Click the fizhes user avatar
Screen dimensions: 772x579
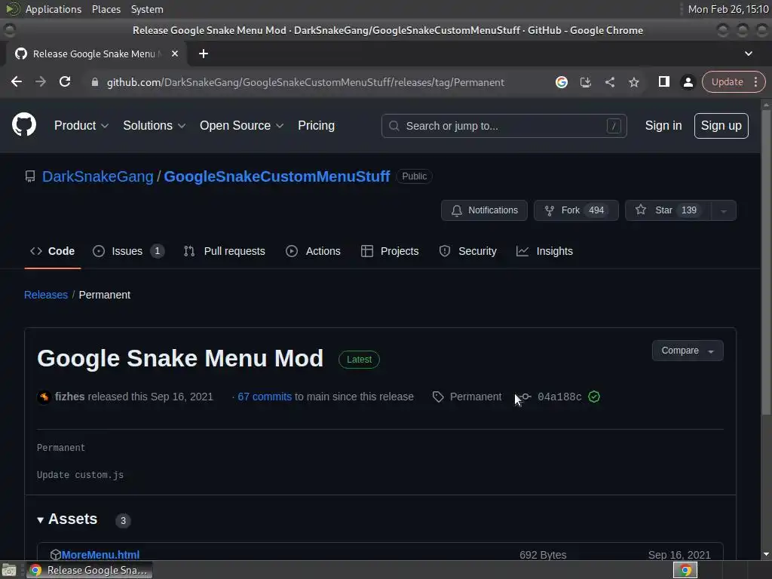[x=44, y=397]
